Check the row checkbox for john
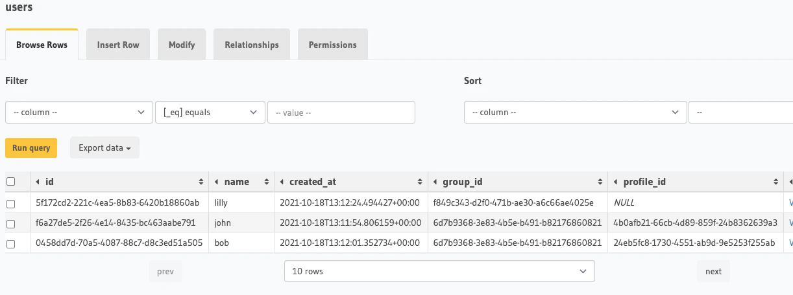This screenshot has height=295, width=793. point(10,223)
